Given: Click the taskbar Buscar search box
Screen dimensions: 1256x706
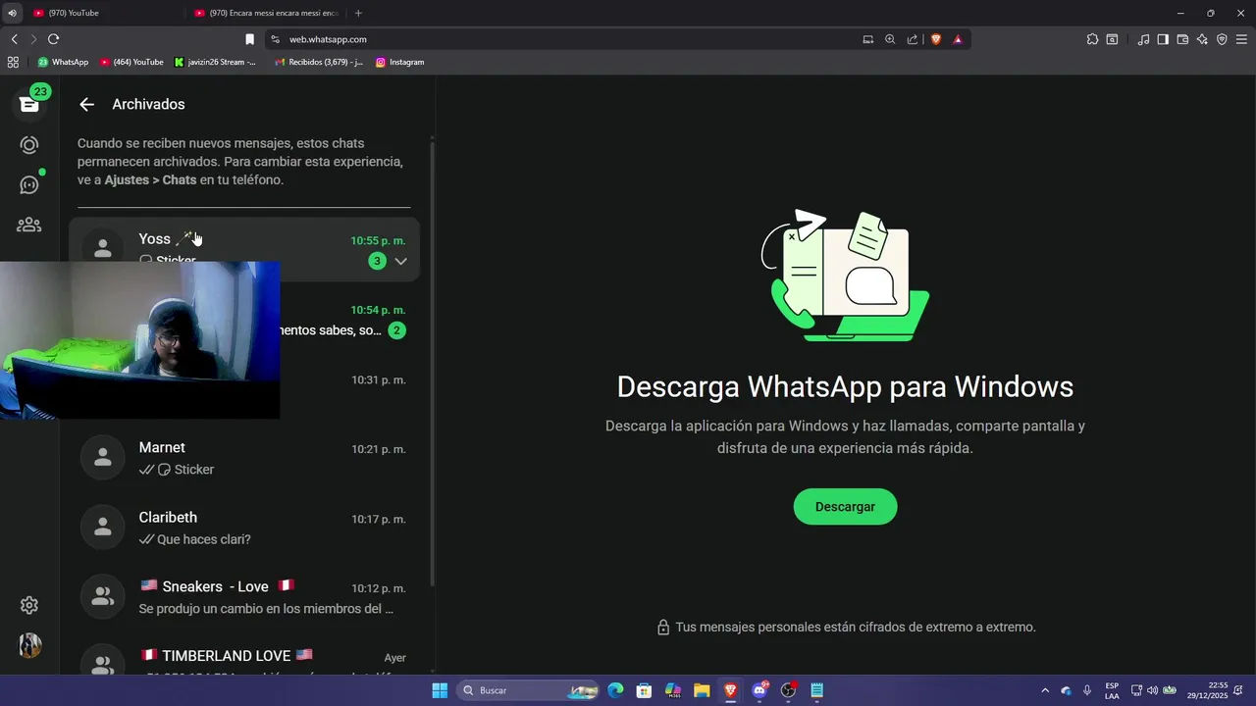Looking at the screenshot, I should tap(529, 690).
